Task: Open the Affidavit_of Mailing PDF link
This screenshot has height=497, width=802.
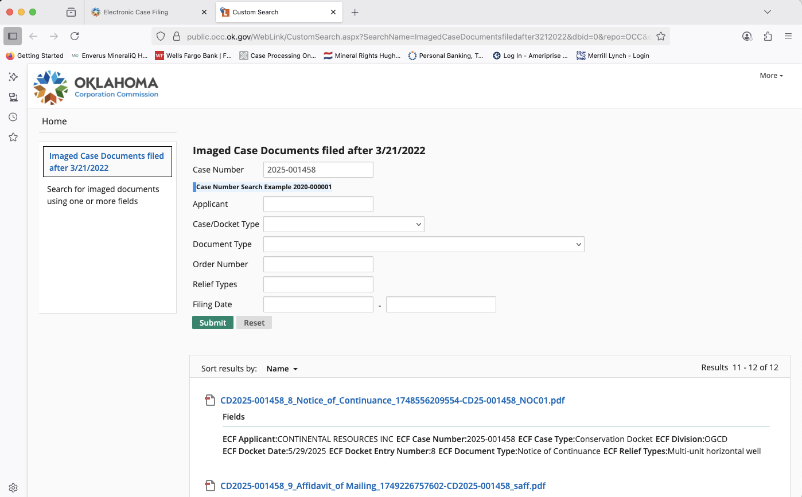Action: [383, 486]
